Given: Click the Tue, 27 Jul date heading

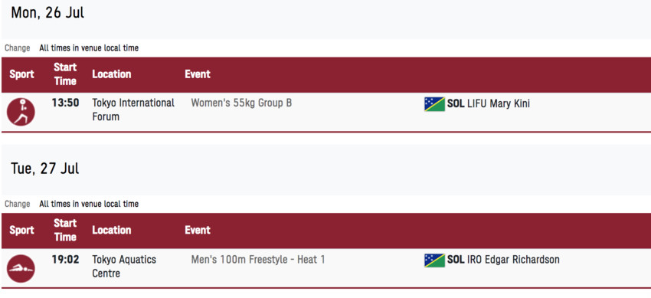Looking at the screenshot, I should coord(45,169).
